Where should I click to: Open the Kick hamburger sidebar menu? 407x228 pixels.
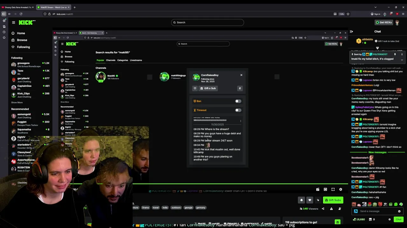point(13,22)
